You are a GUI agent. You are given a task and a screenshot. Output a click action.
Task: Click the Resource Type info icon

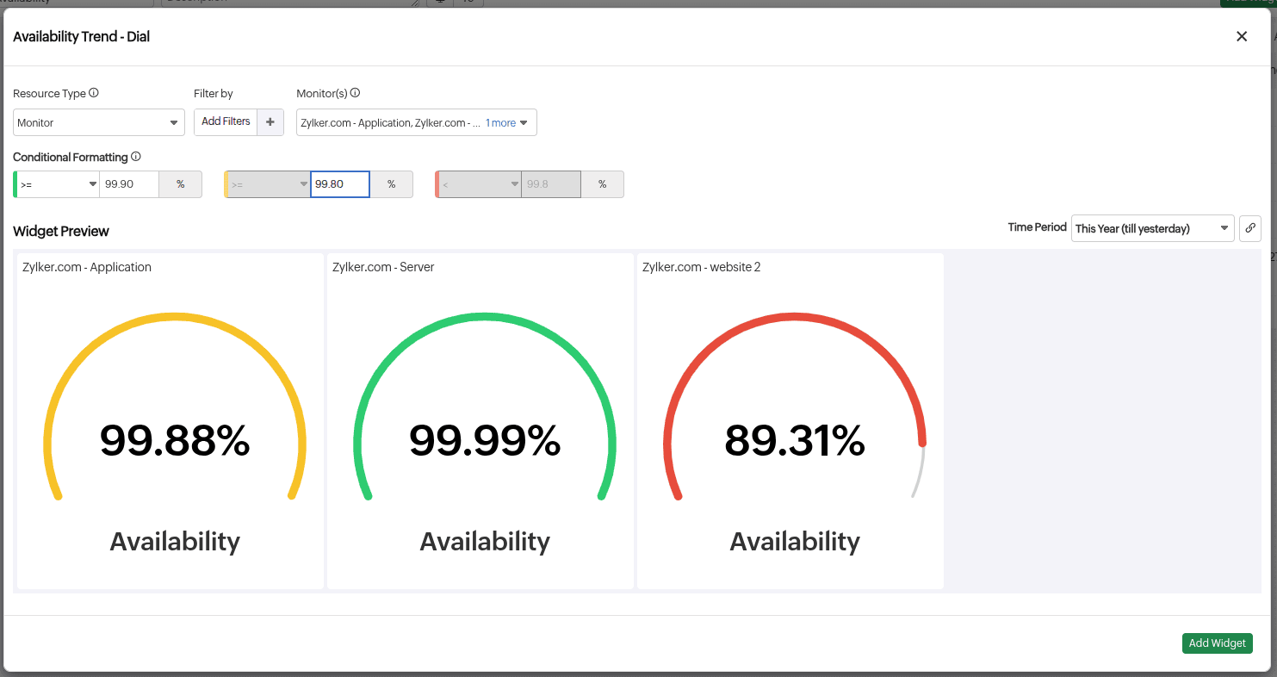[x=94, y=93]
